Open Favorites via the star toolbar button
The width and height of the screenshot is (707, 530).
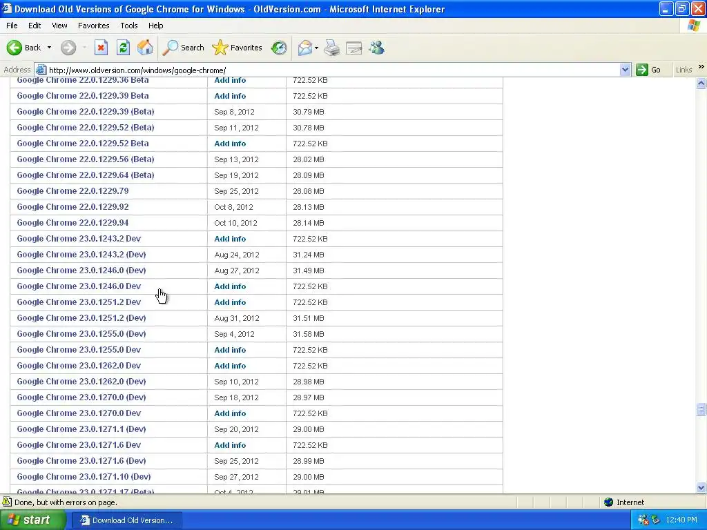coord(238,48)
